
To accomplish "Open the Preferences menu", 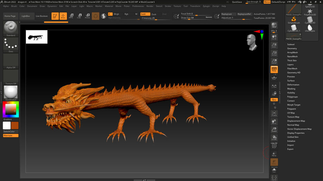I will pyautogui.click(x=138, y=6).
